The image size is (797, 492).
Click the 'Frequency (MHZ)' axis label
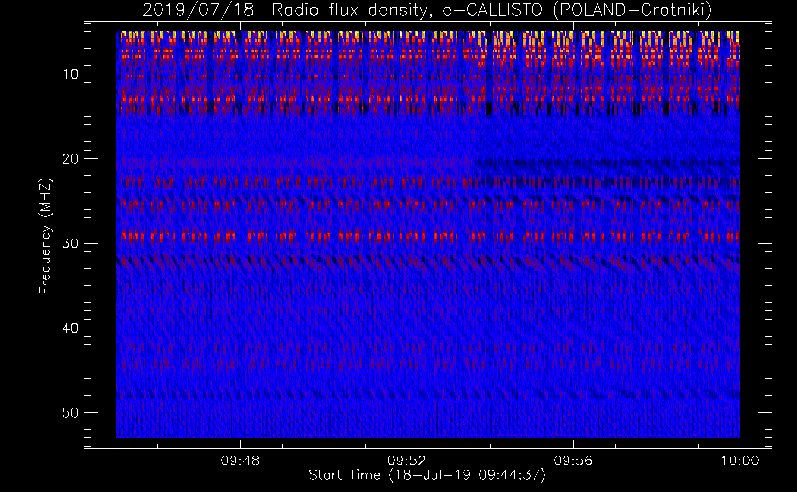45,236
